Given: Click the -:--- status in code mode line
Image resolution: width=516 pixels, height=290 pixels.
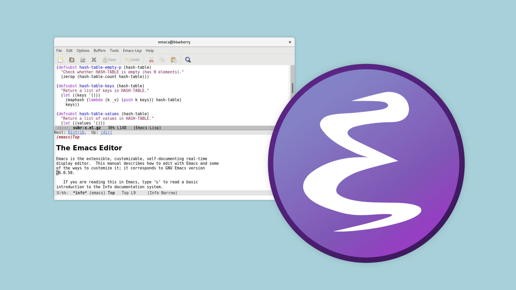Looking at the screenshot, I should coord(62,128).
